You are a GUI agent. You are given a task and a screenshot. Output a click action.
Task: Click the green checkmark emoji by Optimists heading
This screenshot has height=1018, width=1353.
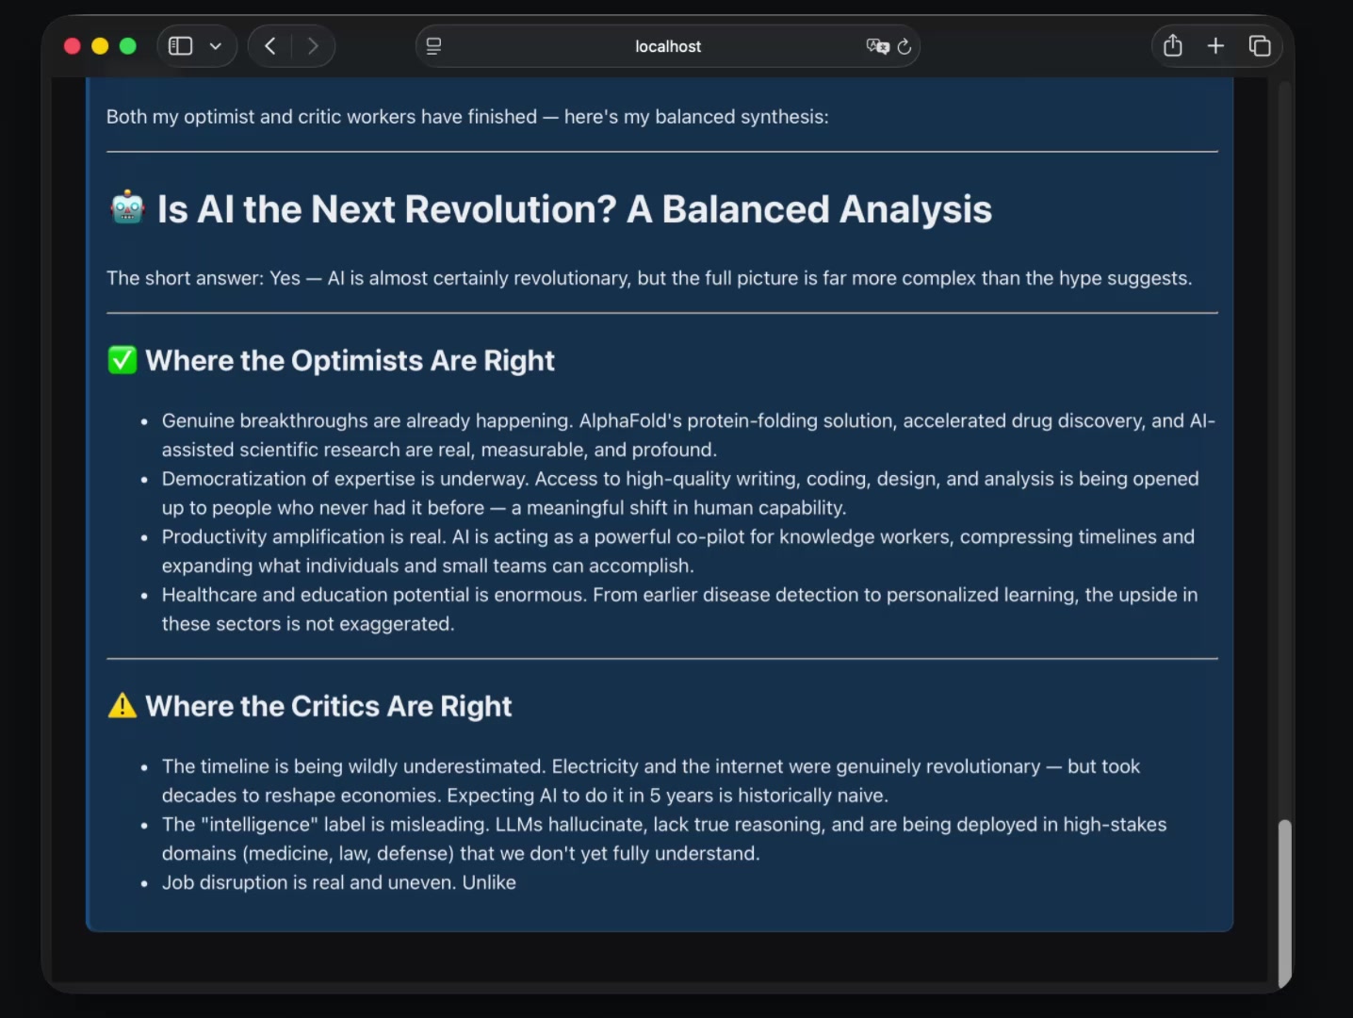122,360
